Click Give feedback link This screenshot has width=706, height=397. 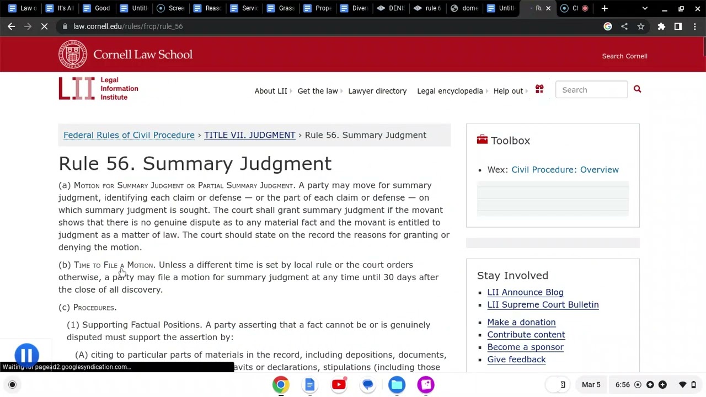[516, 360]
